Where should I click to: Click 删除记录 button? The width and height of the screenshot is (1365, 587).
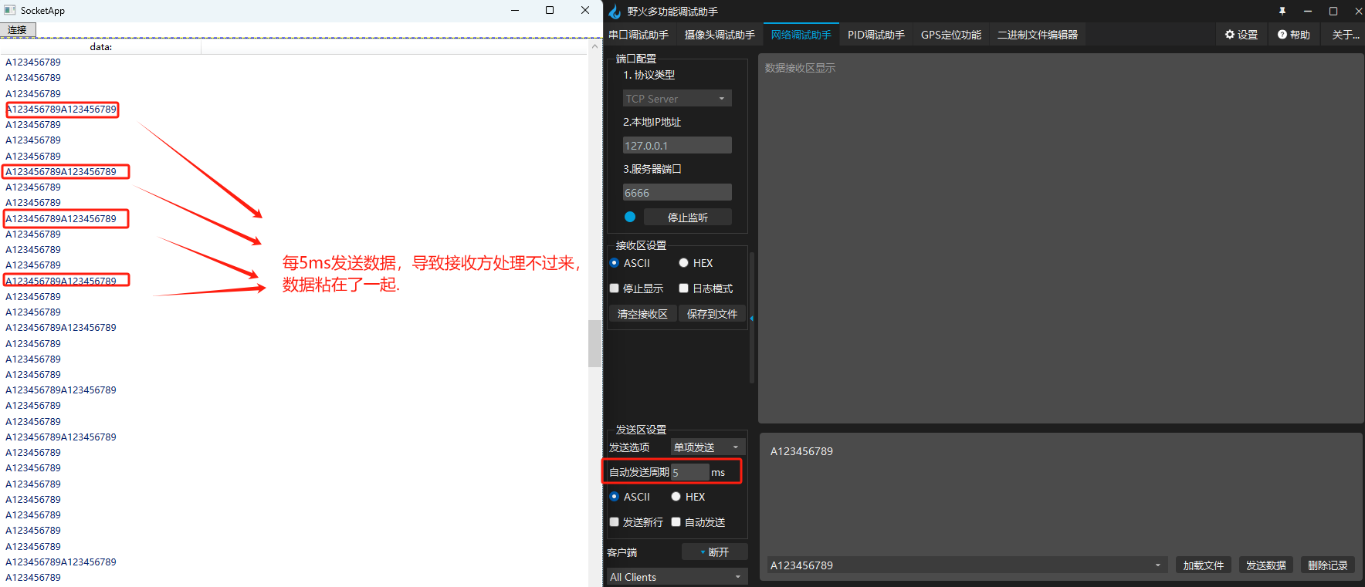[x=1328, y=565]
